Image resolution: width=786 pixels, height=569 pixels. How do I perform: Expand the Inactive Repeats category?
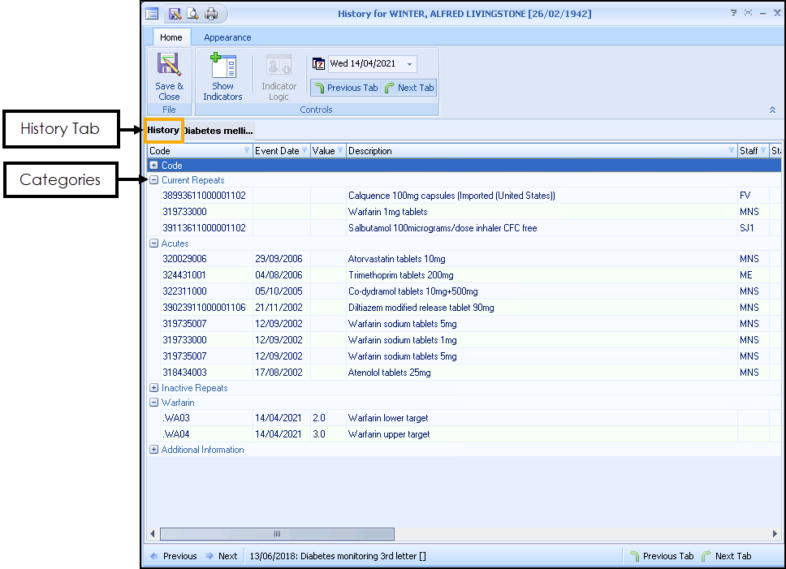click(154, 388)
